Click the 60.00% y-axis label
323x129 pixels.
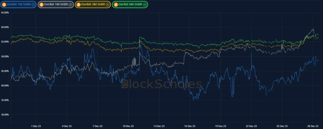click(5, 27)
